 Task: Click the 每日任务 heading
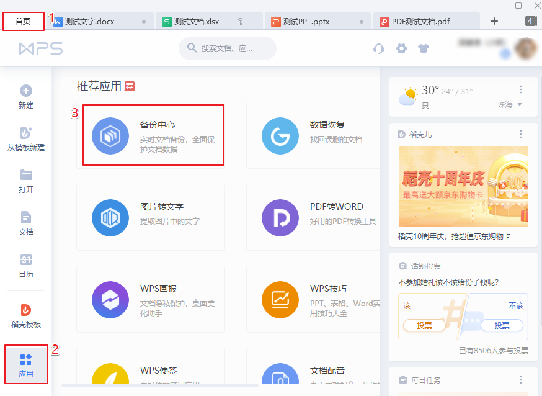point(425,380)
